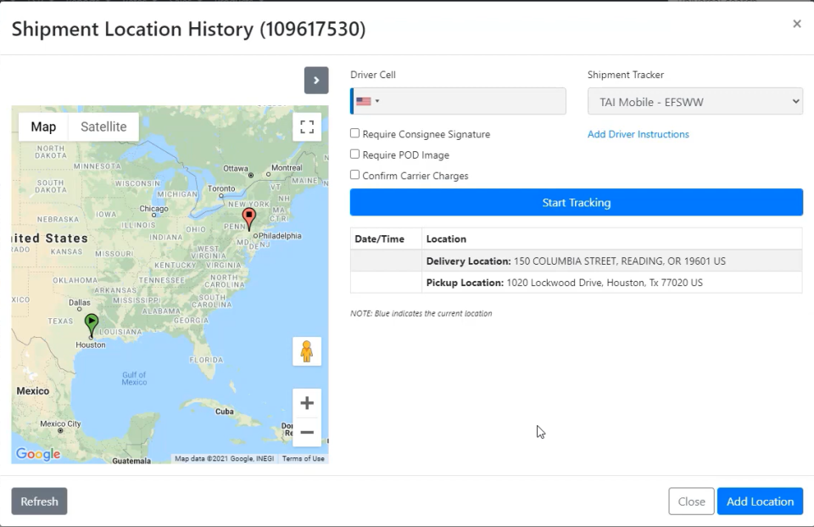Zoom in on the map
The height and width of the screenshot is (527, 814).
[307, 403]
